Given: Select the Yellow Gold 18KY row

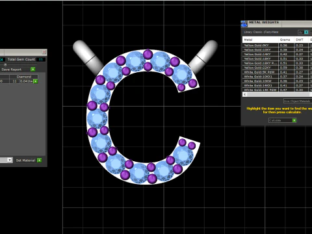Looking at the screenshot, I should click(x=278, y=58).
